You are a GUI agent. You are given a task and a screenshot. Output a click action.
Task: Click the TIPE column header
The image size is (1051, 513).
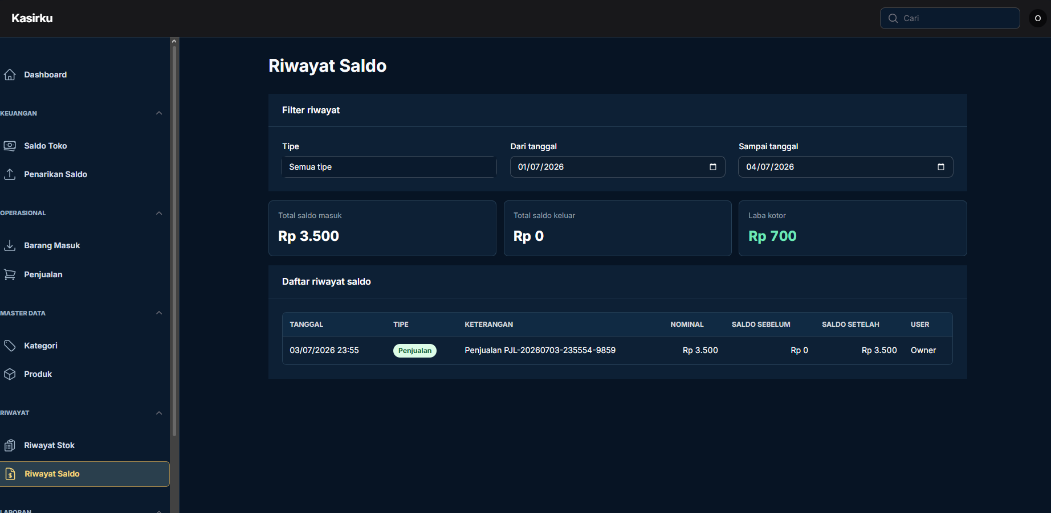pyautogui.click(x=401, y=325)
